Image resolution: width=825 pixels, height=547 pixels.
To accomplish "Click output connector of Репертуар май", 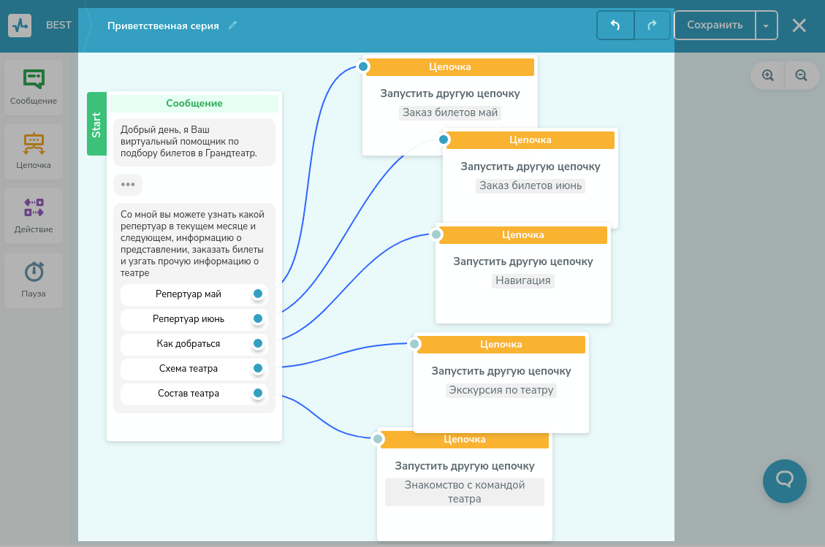I will tap(258, 294).
